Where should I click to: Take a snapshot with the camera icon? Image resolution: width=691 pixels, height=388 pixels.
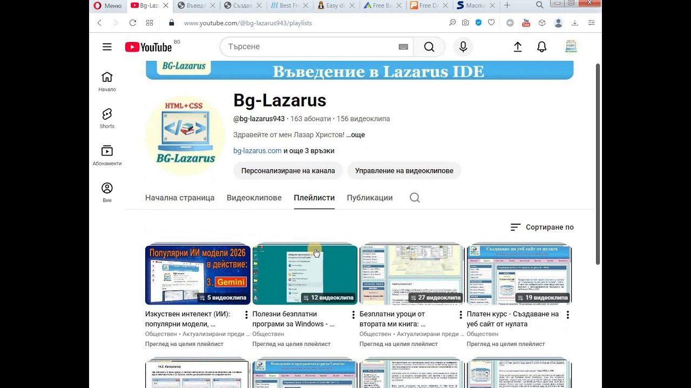point(465,23)
